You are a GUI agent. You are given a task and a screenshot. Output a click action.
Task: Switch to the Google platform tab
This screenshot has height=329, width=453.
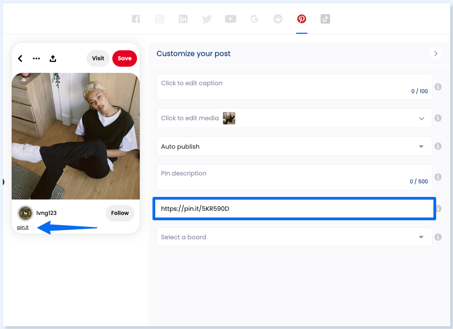254,19
